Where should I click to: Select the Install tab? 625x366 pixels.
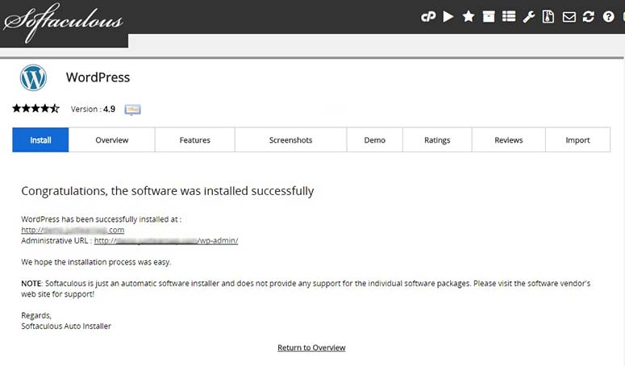click(40, 139)
